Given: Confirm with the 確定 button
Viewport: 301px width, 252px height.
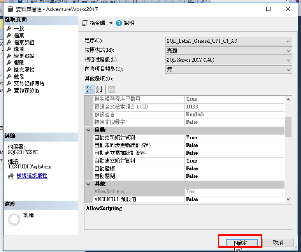Looking at the screenshot, I should [242, 243].
